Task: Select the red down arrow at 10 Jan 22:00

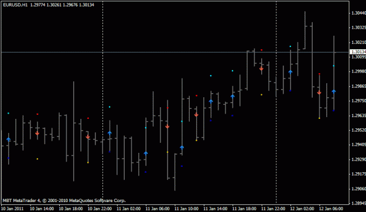Action: (x=88, y=137)
